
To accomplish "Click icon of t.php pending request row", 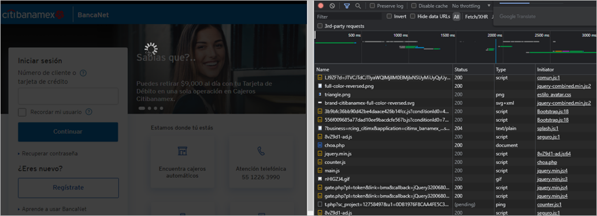I will pos(320,204).
